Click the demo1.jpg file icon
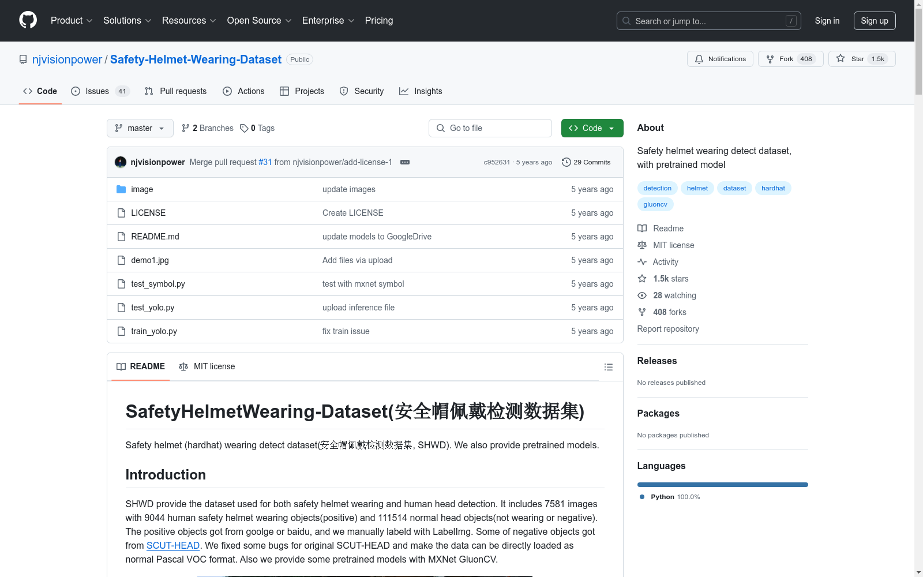Image resolution: width=923 pixels, height=577 pixels. pos(121,260)
